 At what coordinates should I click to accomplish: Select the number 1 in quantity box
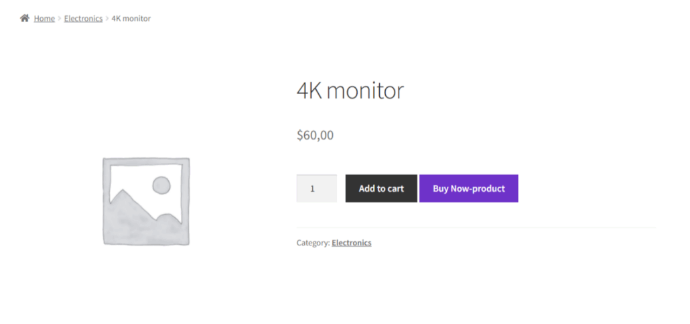point(312,189)
